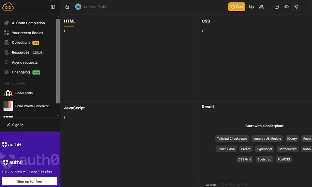Image resolution: width=312 pixels, height=187 pixels.
Task: Switch to light theme with sun icon
Action: tap(296, 7)
